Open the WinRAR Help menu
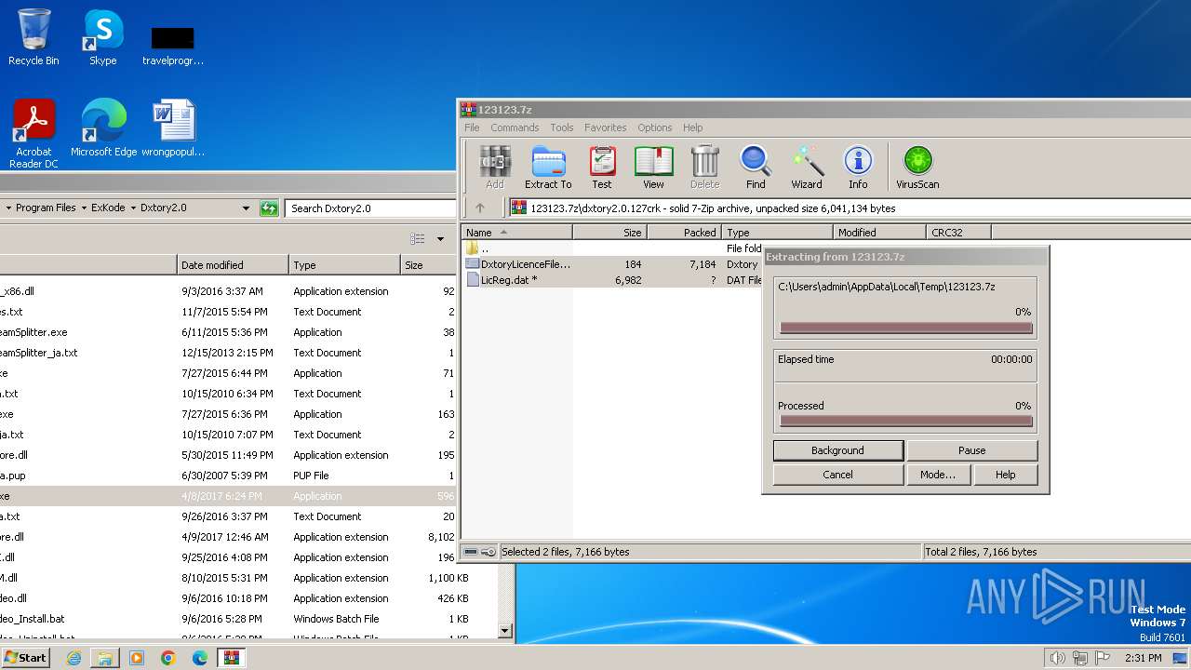The image size is (1191, 670). 693,127
